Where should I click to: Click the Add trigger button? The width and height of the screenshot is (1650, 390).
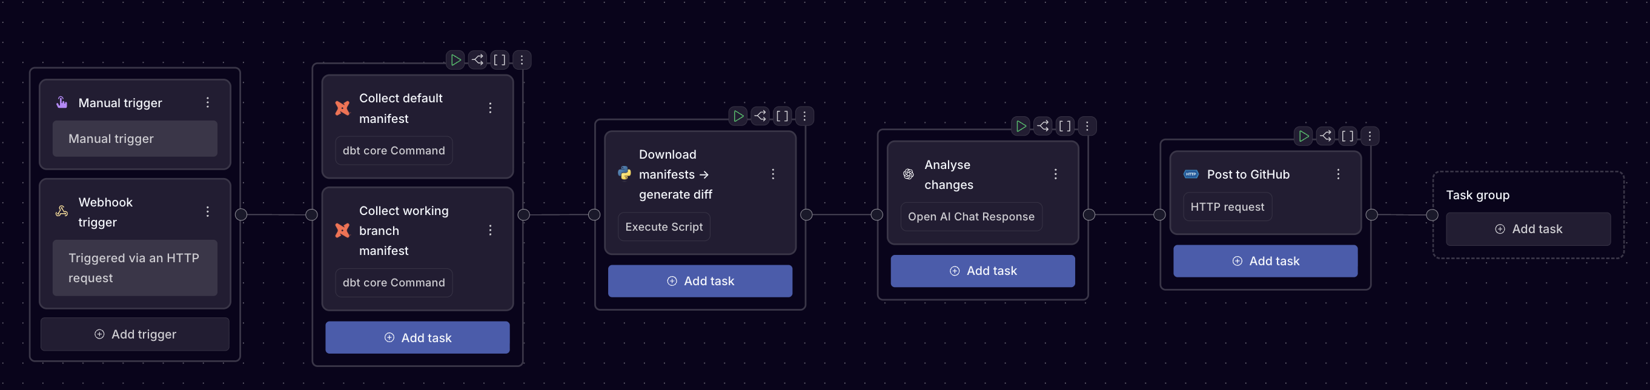134,334
